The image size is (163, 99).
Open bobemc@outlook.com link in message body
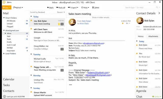[x=98, y=73]
